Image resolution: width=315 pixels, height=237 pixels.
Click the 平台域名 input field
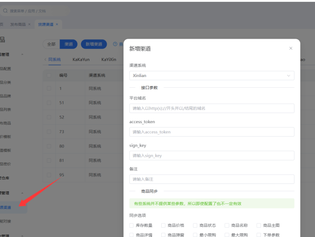(x=212, y=108)
